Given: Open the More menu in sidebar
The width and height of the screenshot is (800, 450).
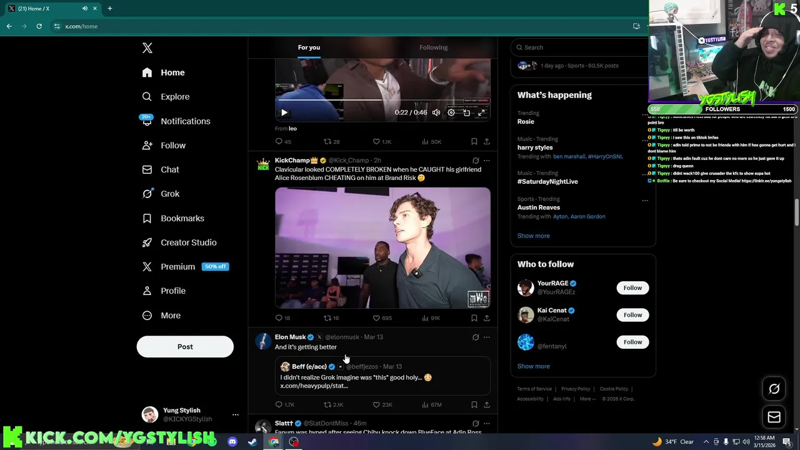Looking at the screenshot, I should click(x=161, y=316).
